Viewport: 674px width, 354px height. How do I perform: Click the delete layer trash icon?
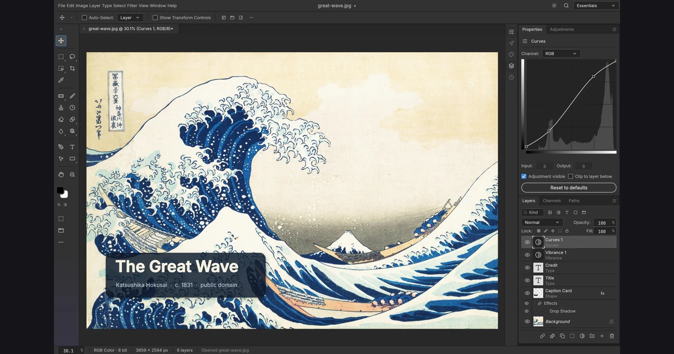(612, 336)
